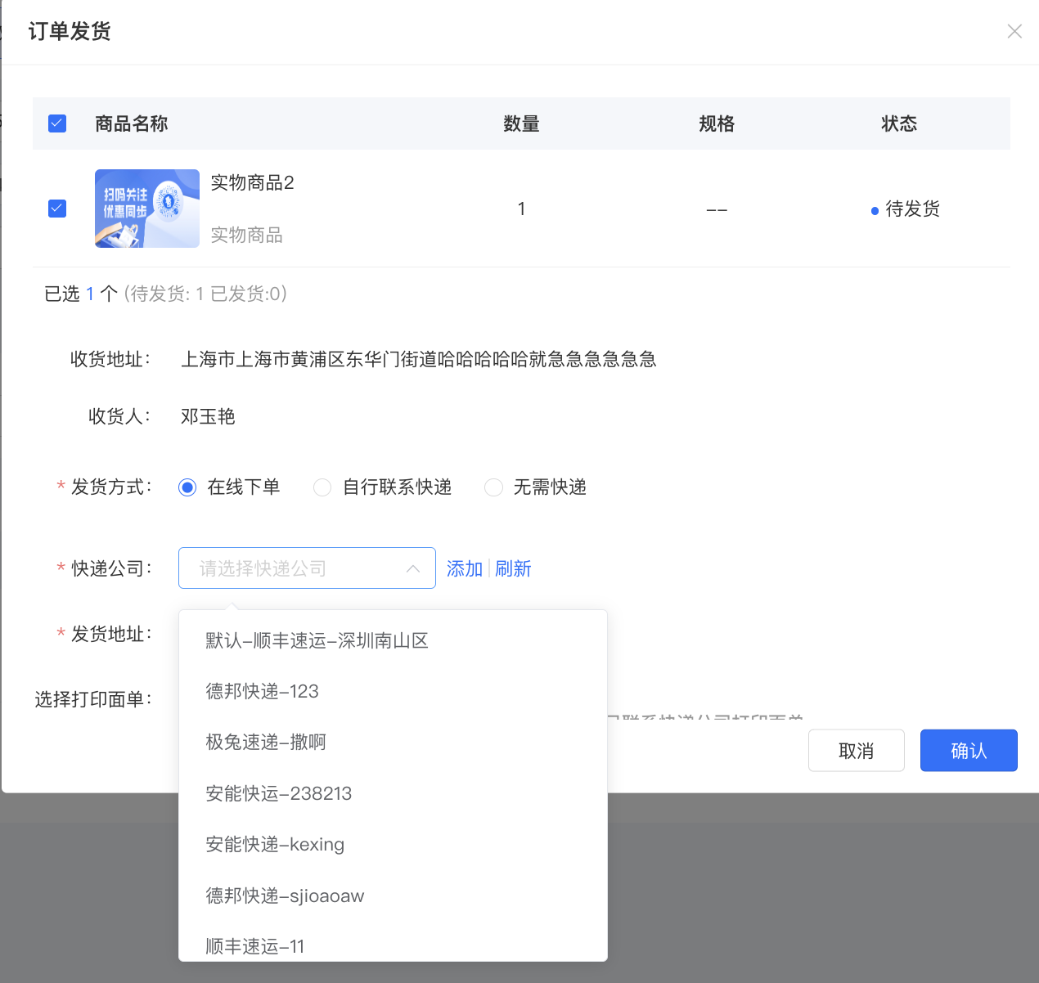Confirm shipment with the 确认 button
The width and height of the screenshot is (1039, 983).
(x=969, y=751)
